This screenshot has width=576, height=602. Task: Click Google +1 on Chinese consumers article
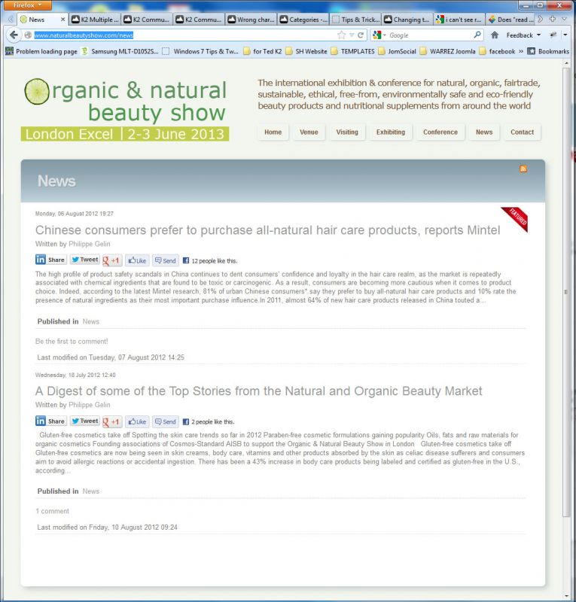[112, 260]
